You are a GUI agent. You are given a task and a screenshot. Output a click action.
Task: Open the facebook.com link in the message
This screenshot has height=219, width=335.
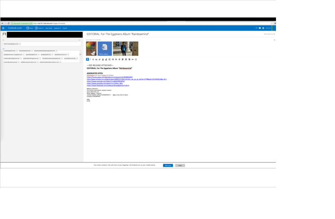108,85
